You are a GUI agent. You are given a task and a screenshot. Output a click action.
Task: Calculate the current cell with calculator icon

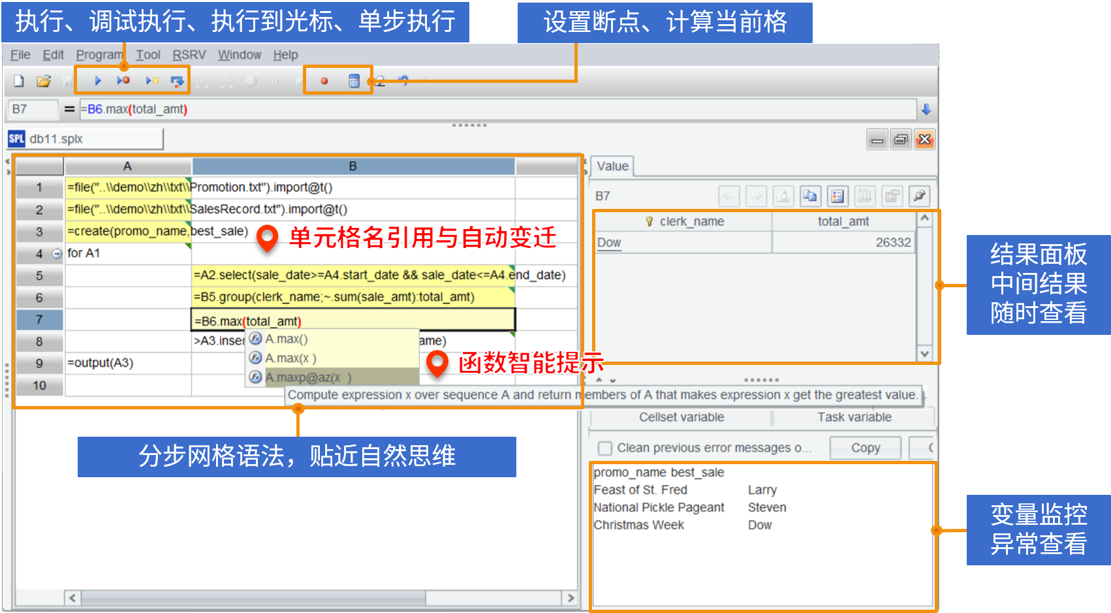pos(354,81)
